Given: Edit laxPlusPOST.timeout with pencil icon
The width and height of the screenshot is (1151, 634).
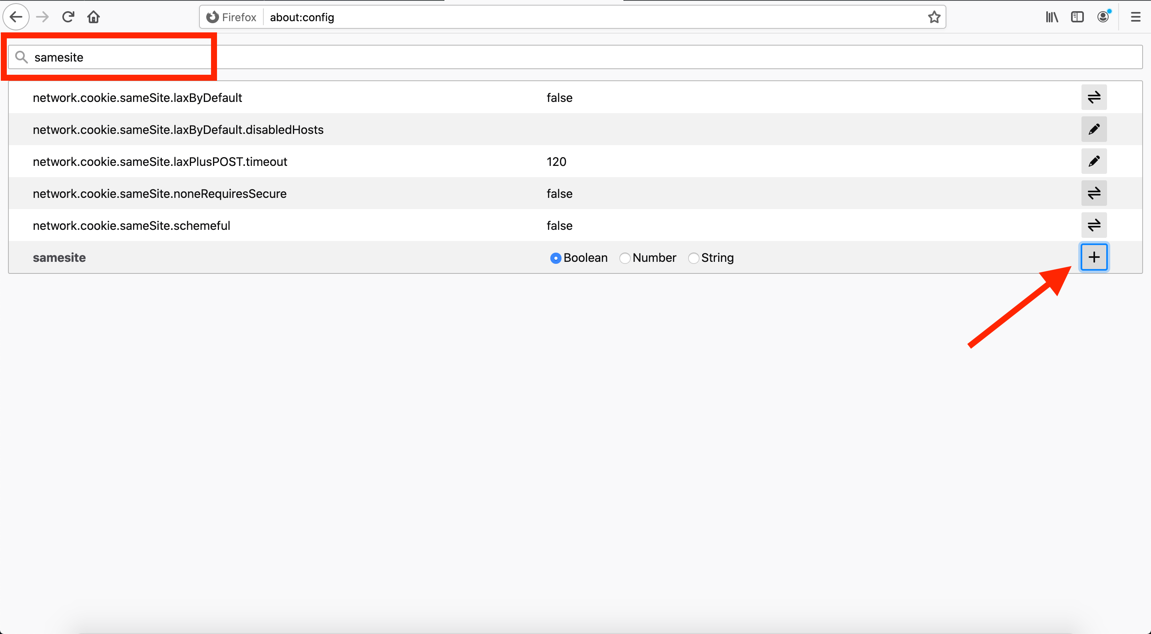Looking at the screenshot, I should coord(1093,161).
